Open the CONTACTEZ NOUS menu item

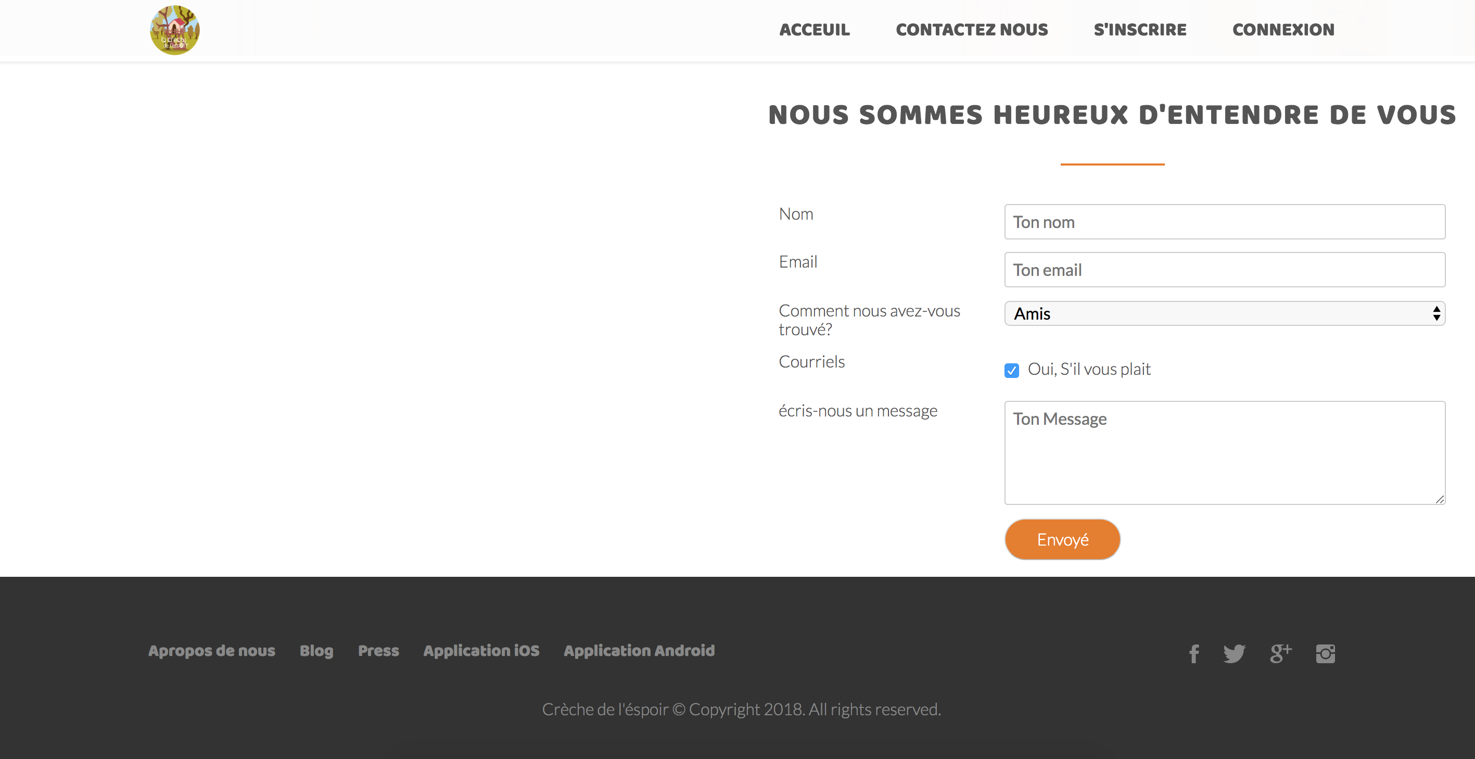coord(972,29)
